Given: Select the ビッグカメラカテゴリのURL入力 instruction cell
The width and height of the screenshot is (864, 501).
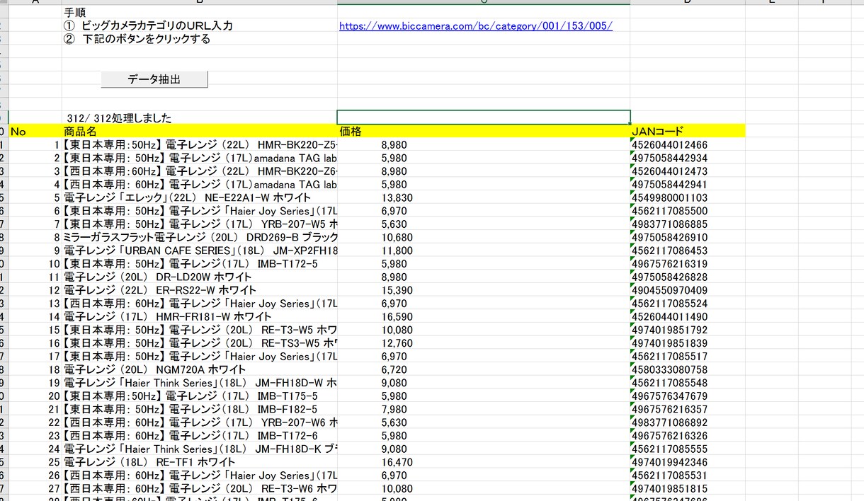Looking at the screenshot, I should click(200, 26).
